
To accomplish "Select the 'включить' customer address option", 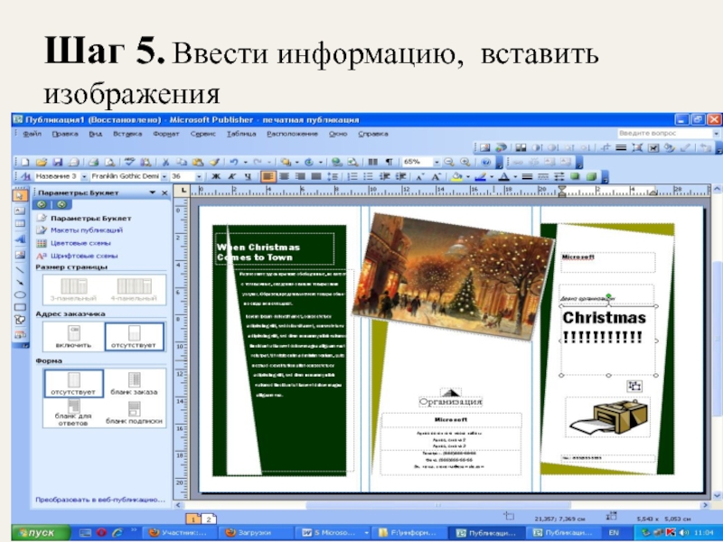I will pos(74,336).
